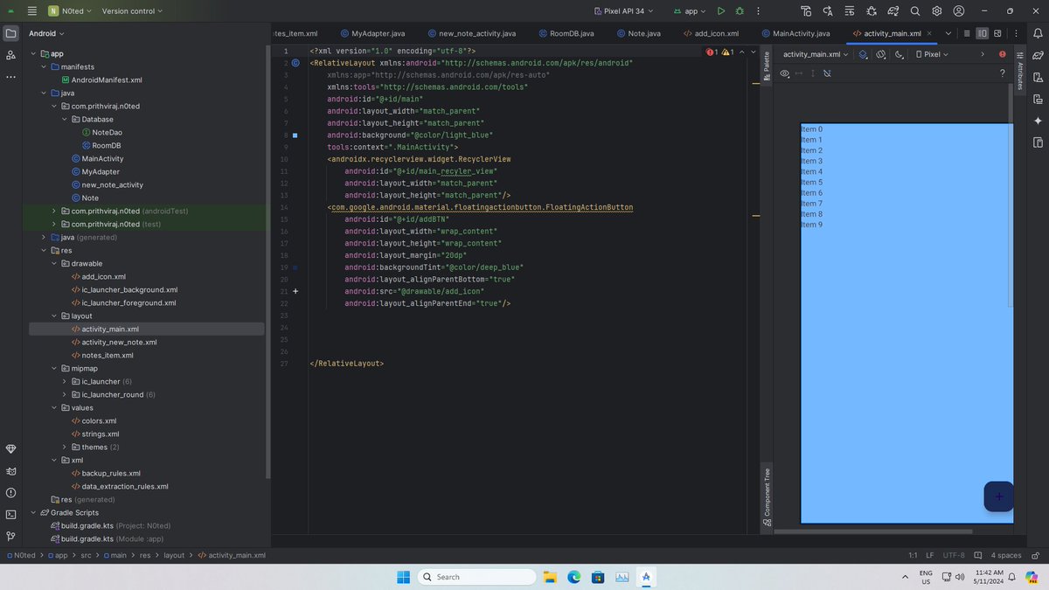The width and height of the screenshot is (1049, 590).
Task: Run the app with the green play button
Action: 720,11
